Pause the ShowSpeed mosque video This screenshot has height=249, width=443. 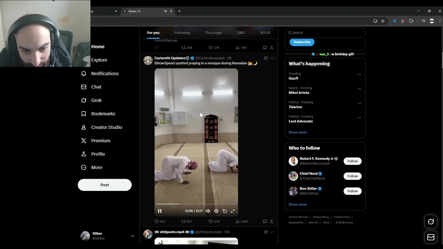[160, 211]
